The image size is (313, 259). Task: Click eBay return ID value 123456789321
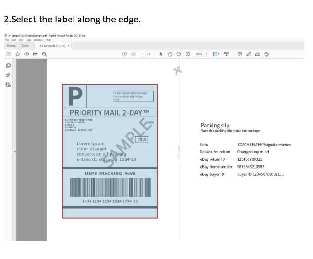coord(249,159)
